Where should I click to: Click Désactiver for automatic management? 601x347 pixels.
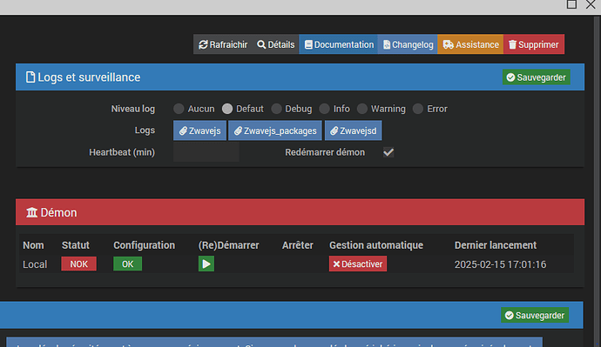click(358, 264)
